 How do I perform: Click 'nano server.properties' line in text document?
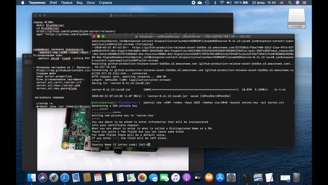54,77
